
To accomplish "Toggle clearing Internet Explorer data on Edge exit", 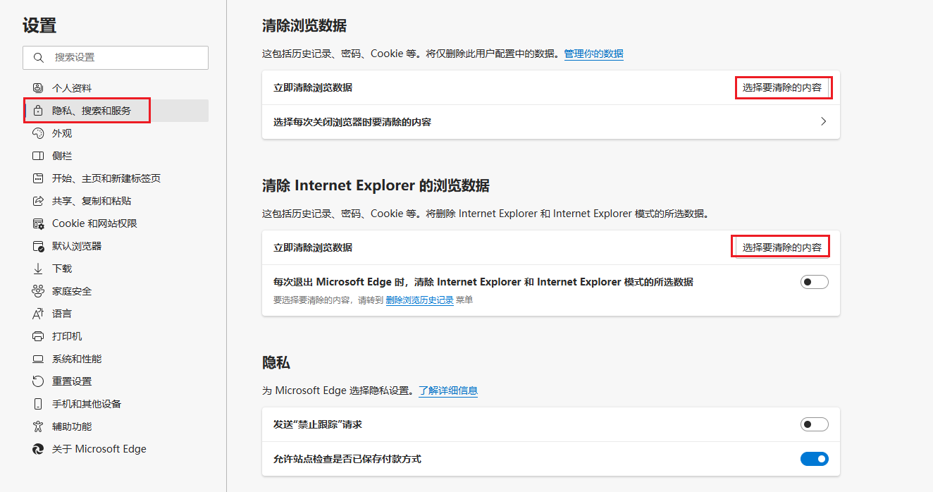I will click(814, 282).
